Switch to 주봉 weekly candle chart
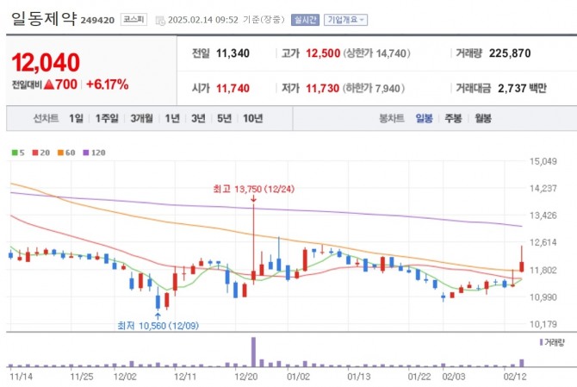Image resolution: width=577 pixels, height=387 pixels. click(x=453, y=119)
